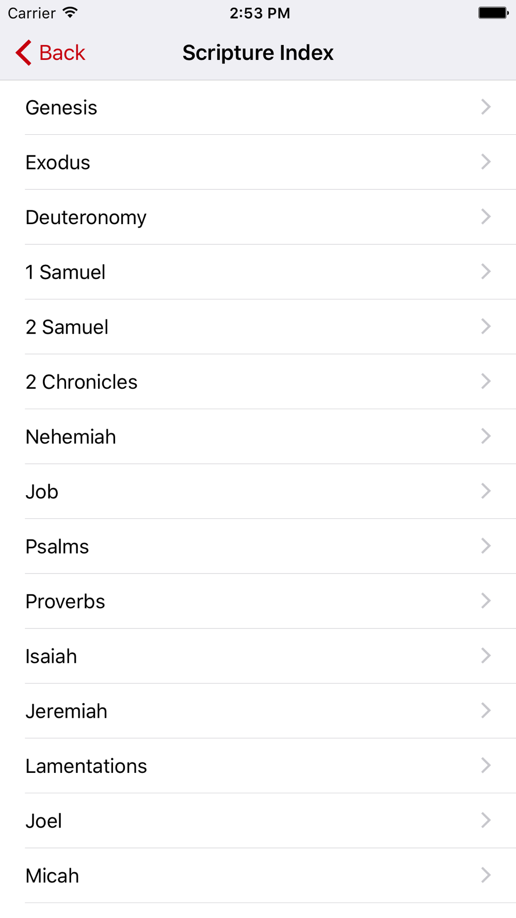Tap the red Back chevron icon
The image size is (516, 918).
pos(23,53)
